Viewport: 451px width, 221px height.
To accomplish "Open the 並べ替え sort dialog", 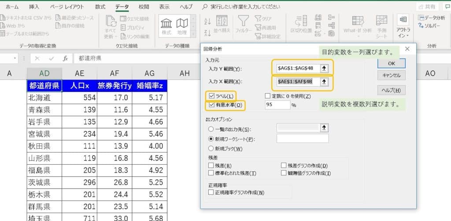I will point(222,24).
